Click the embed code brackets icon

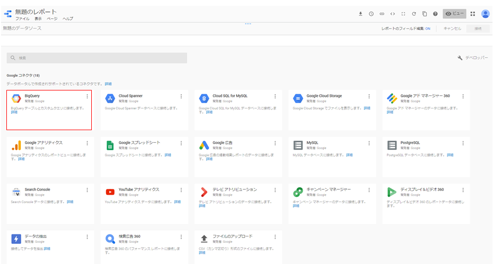(393, 14)
